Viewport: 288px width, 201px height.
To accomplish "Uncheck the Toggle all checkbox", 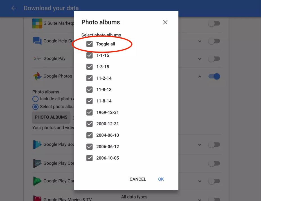I will coord(89,44).
